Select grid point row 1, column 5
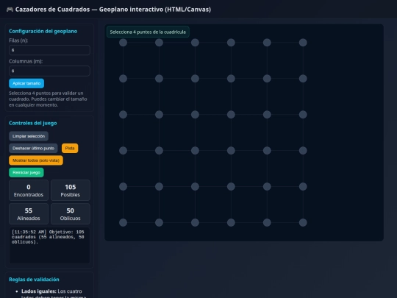The width and height of the screenshot is (397, 298). click(x=267, y=43)
